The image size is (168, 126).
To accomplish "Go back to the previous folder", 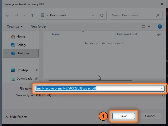I will [x=8, y=15].
